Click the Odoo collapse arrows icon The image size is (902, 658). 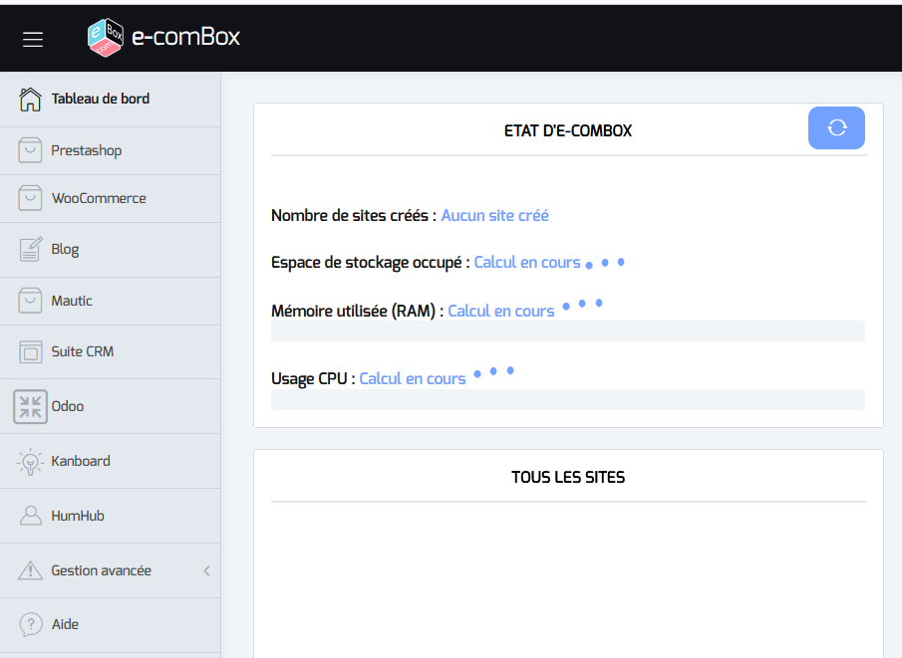tap(31, 406)
